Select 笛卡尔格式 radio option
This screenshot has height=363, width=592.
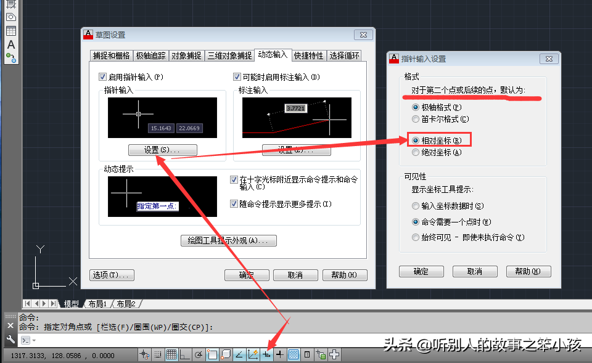416,119
